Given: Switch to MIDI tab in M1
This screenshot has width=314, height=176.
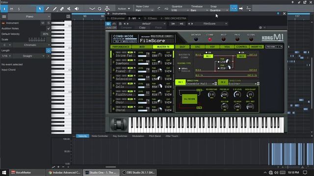Looking at the screenshot, I should 142,47.
